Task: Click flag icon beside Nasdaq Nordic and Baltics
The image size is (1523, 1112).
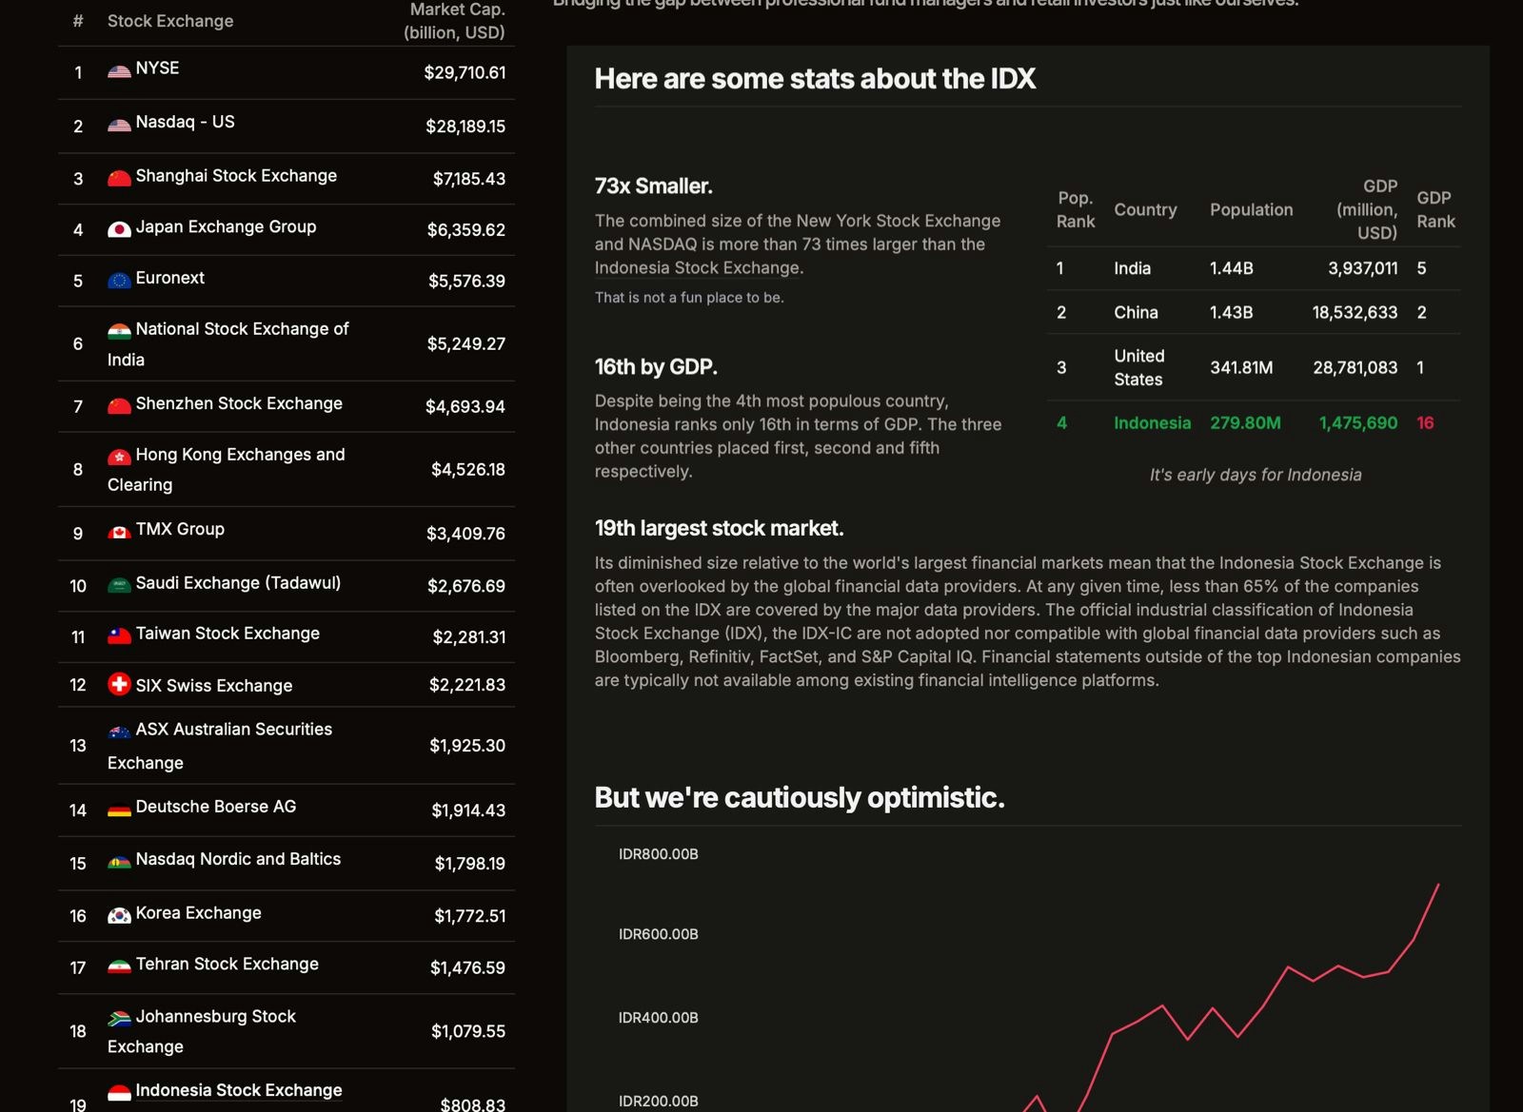Action: (x=119, y=862)
